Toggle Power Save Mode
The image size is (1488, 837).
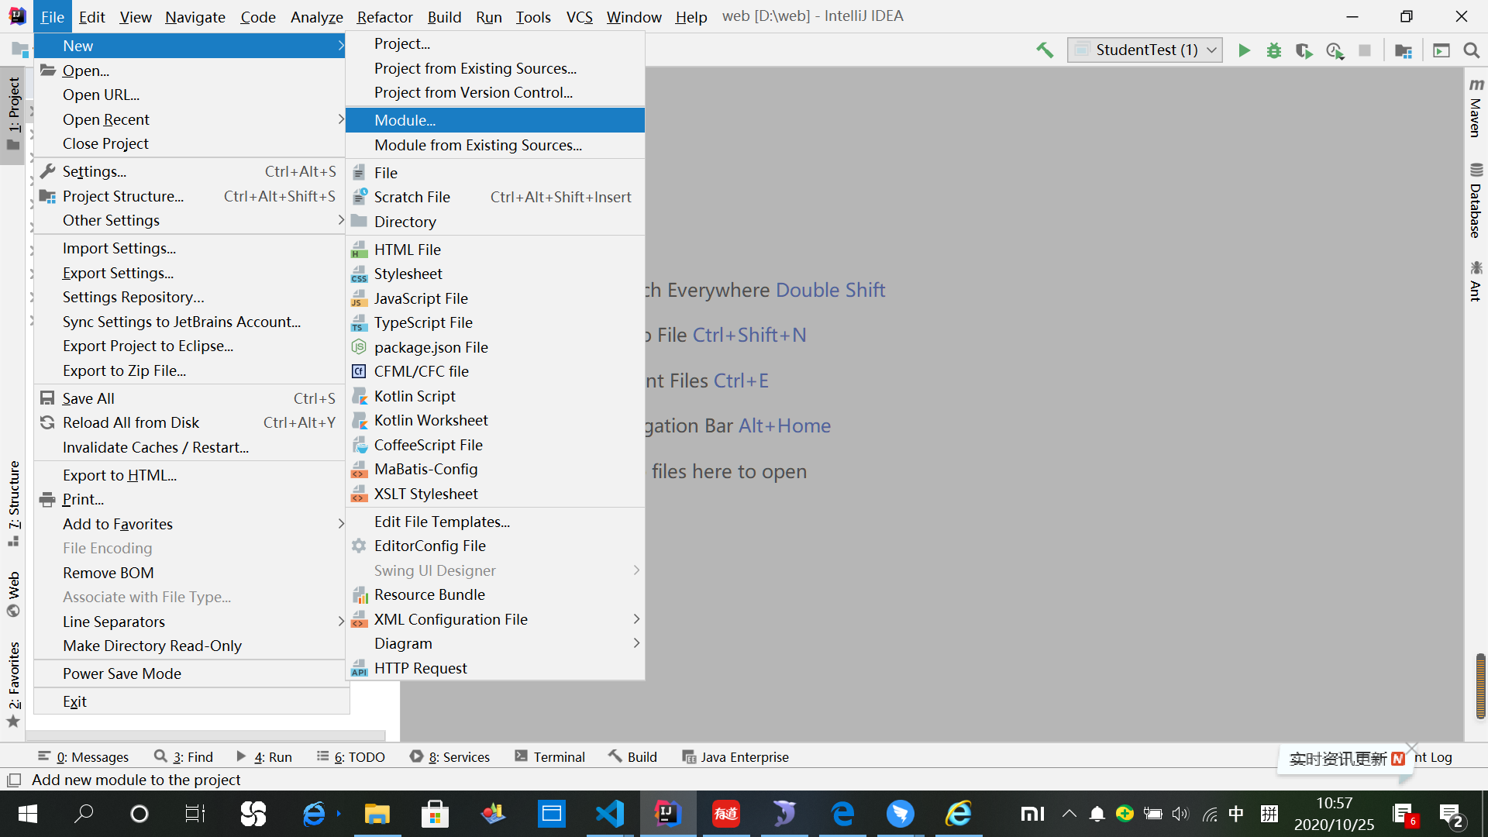[x=122, y=673]
